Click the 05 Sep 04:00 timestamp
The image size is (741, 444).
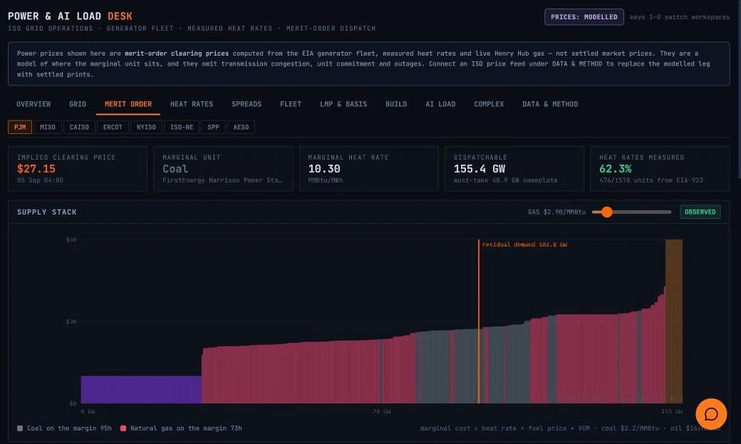point(40,180)
